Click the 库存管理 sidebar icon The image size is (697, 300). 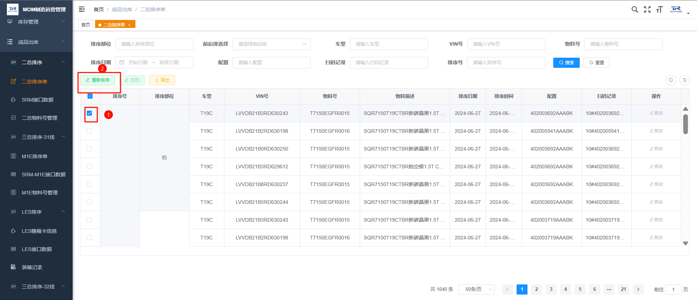(x=10, y=22)
